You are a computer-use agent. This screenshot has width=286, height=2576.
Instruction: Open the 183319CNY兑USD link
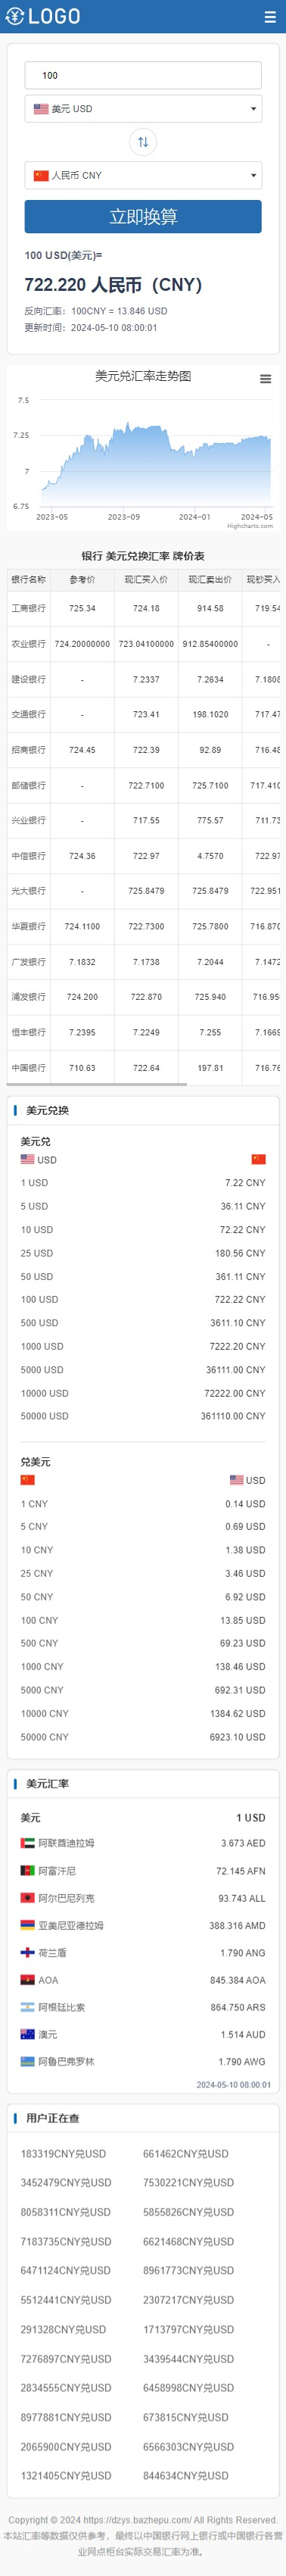tap(63, 2154)
